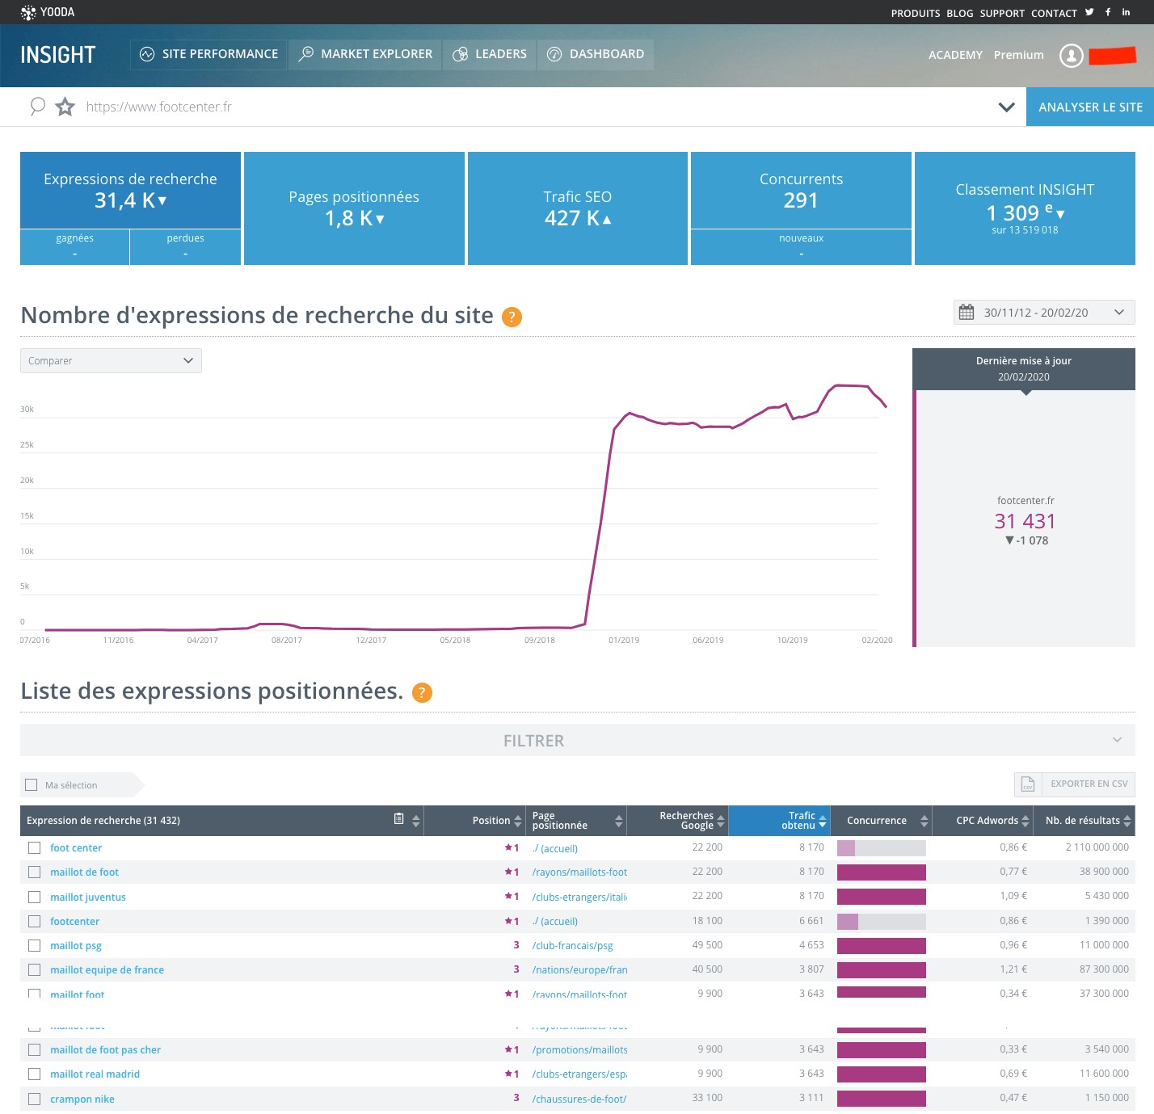The height and width of the screenshot is (1114, 1154).
Task: Sort table by Trafic obtenu column
Action: click(x=823, y=821)
